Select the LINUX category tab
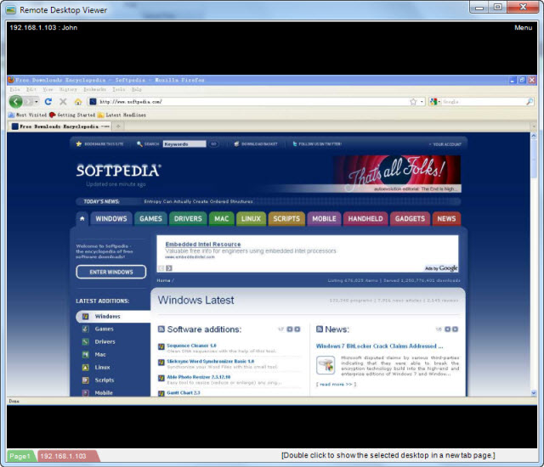Image resolution: width=544 pixels, height=467 pixels. (x=251, y=218)
